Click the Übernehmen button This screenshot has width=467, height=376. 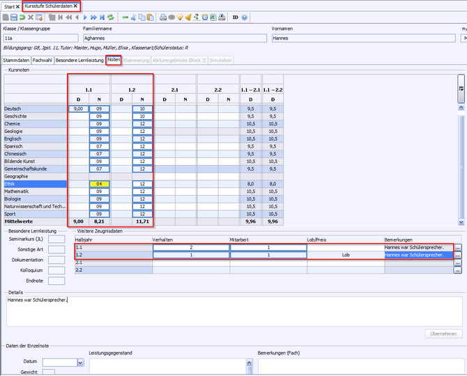tap(443, 334)
